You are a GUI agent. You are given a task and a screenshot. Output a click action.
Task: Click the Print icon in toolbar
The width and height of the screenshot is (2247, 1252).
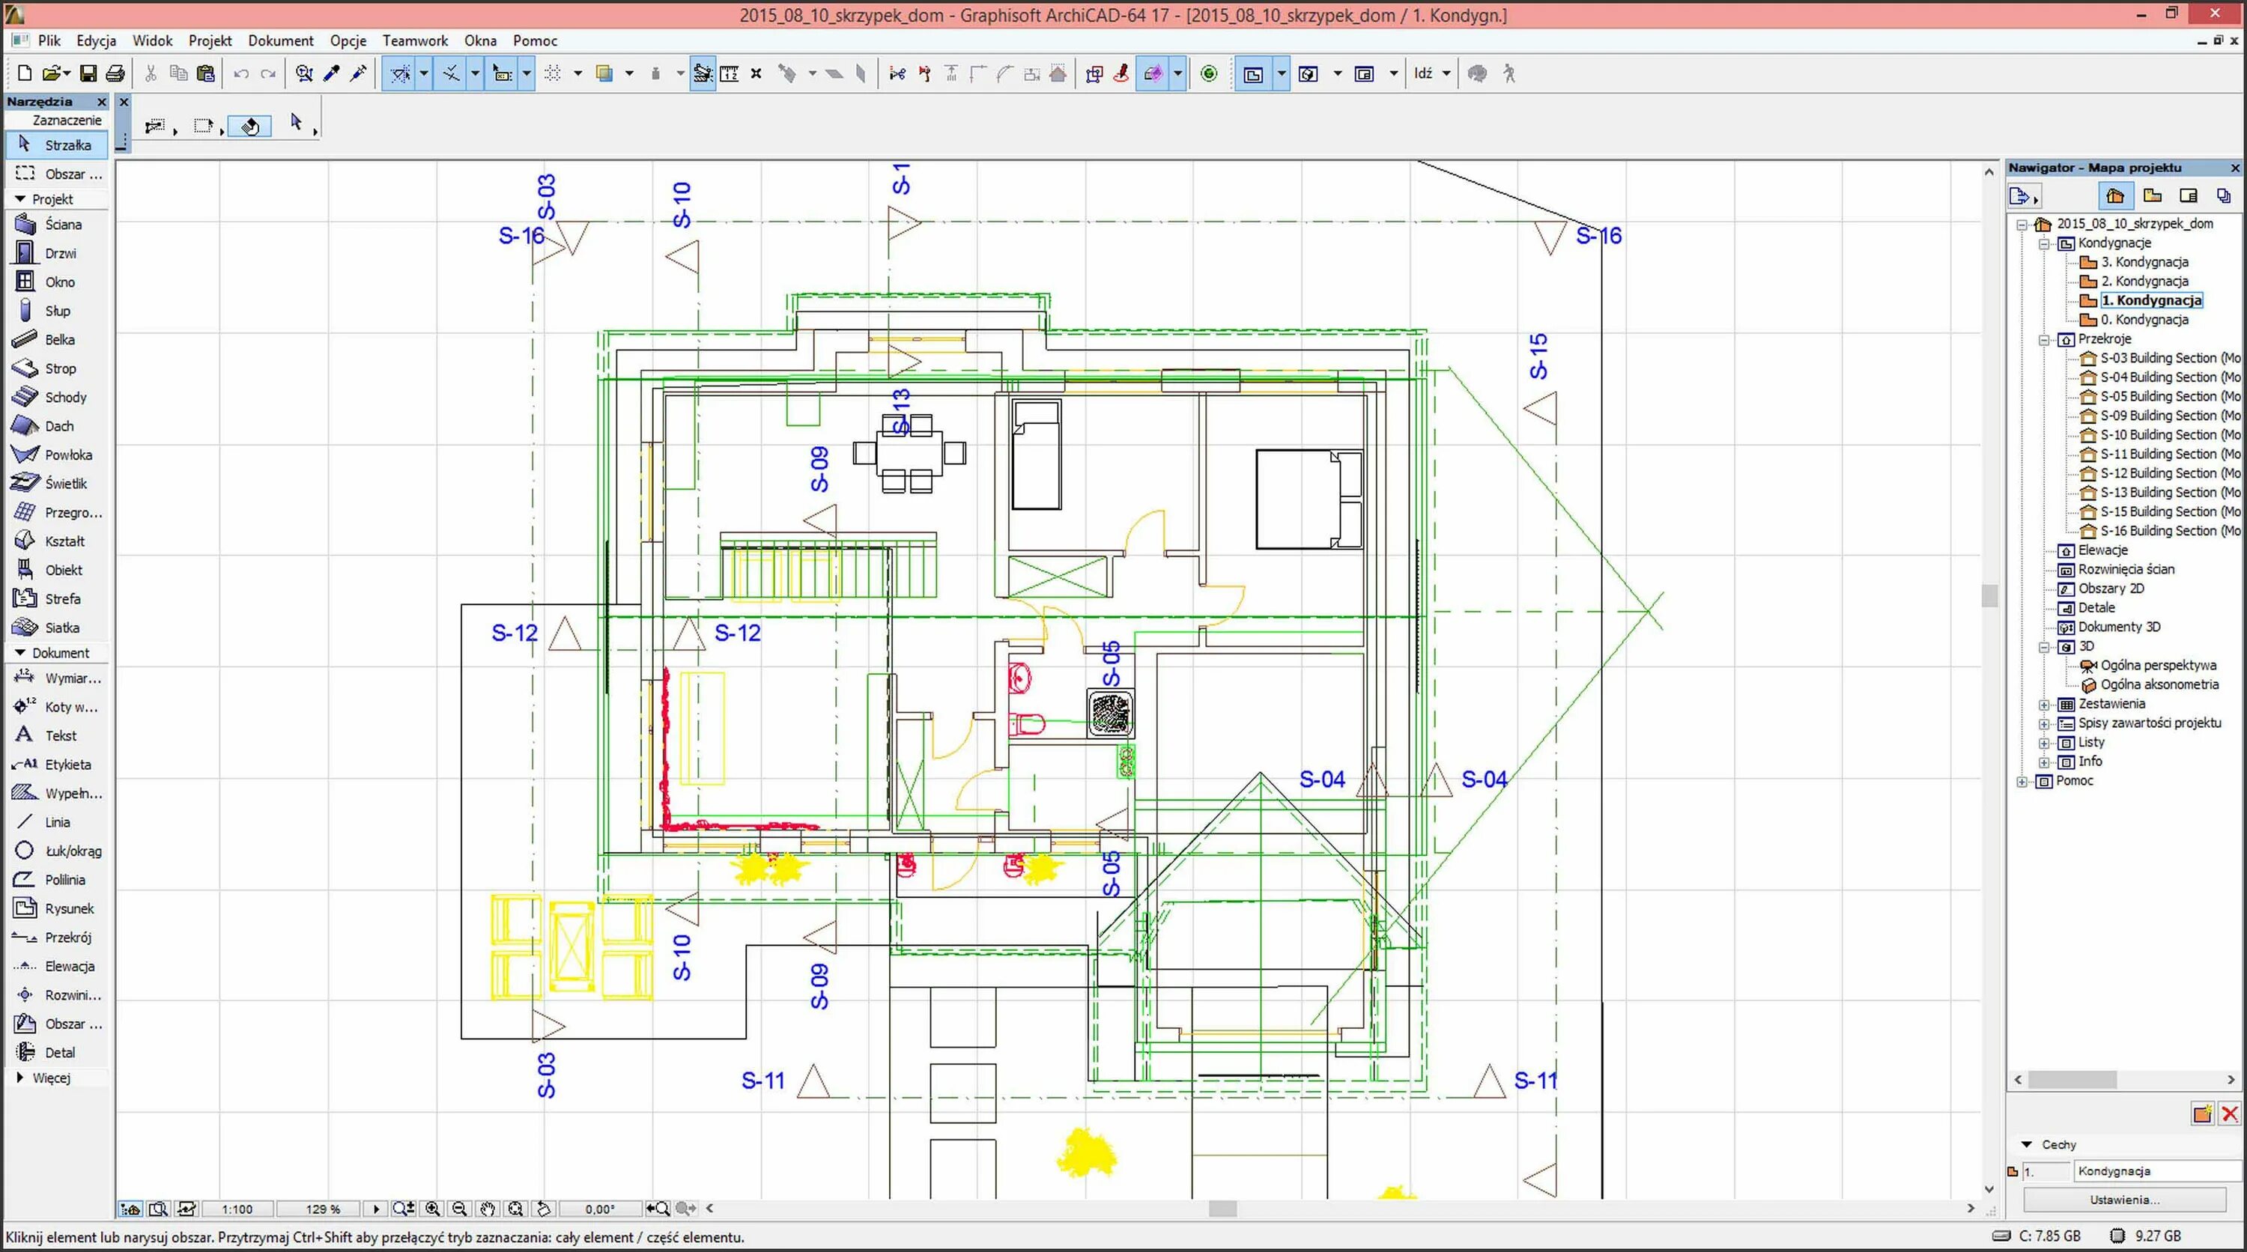click(115, 74)
